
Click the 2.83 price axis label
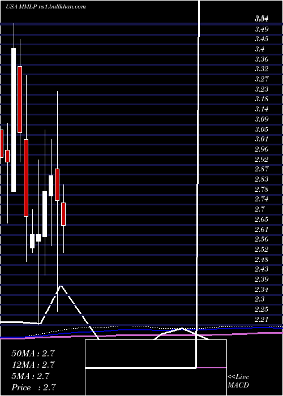coord(261,179)
